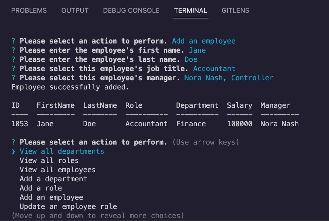Open the OUTPUT tab
This screenshot has width=329, height=221.
tap(75, 11)
